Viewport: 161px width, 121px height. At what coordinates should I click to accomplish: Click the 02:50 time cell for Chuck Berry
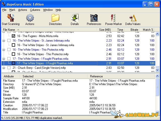121,68
